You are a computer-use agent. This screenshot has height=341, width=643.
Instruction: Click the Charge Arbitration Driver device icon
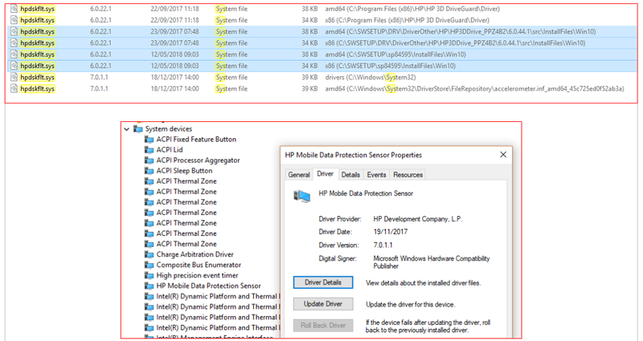(149, 254)
